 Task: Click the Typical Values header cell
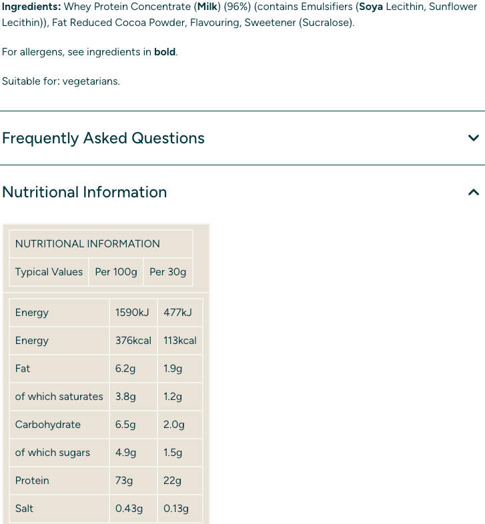coord(49,272)
